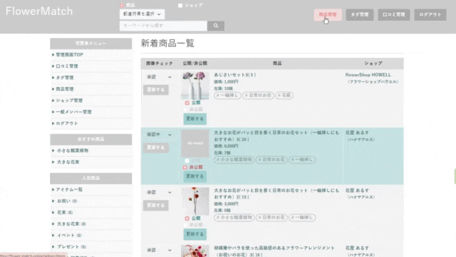Image resolution: width=456 pixels, height=257 pixels.
Task: Open the FlowerMatch logo home link
Action: [39, 11]
